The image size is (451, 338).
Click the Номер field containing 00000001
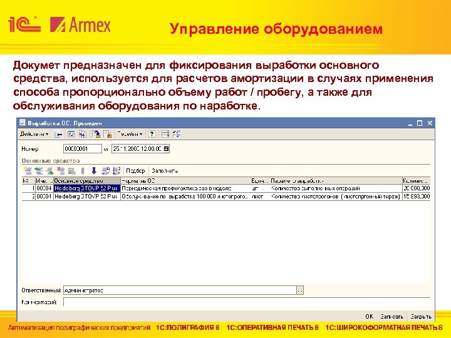[83, 149]
